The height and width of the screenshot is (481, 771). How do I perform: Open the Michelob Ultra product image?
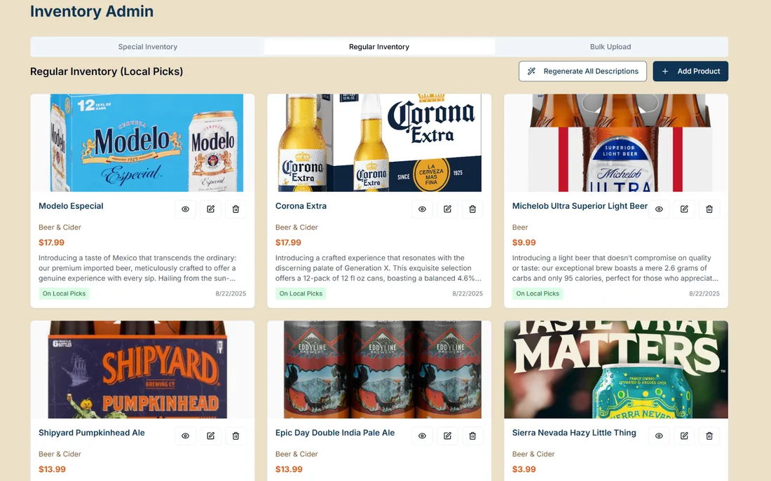616,143
